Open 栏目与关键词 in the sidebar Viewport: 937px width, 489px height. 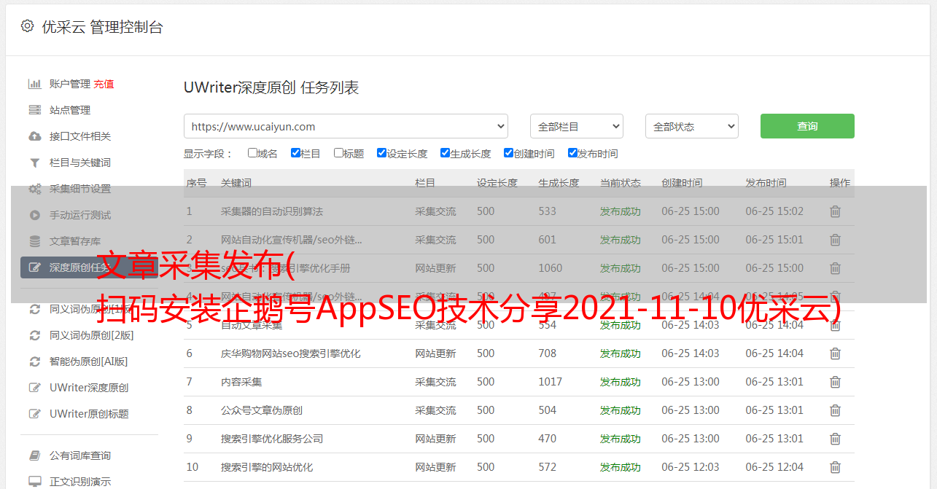pyautogui.click(x=80, y=163)
